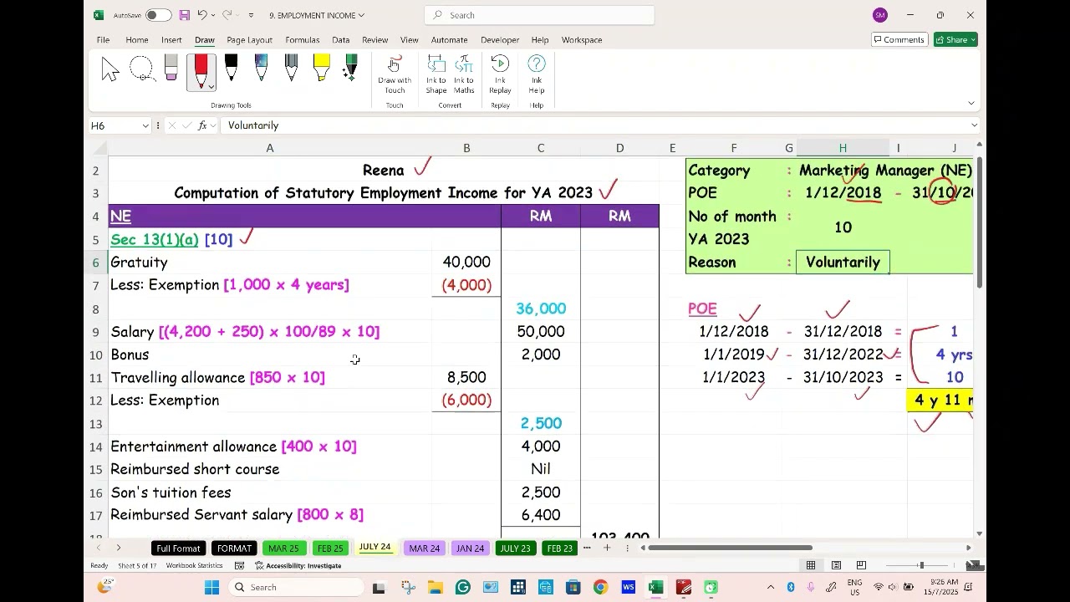This screenshot has height=602, width=1070.
Task: Open the Formulas tab
Action: (x=302, y=39)
